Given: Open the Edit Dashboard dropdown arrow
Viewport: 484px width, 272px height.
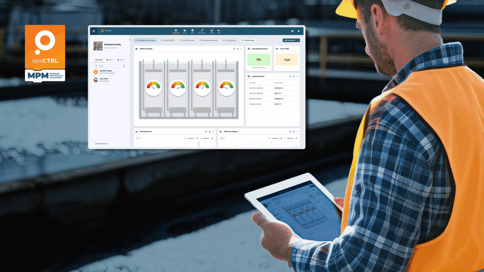Looking at the screenshot, I should [298, 40].
